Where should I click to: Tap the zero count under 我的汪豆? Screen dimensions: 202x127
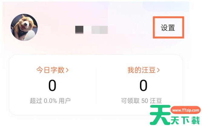[x=143, y=86]
